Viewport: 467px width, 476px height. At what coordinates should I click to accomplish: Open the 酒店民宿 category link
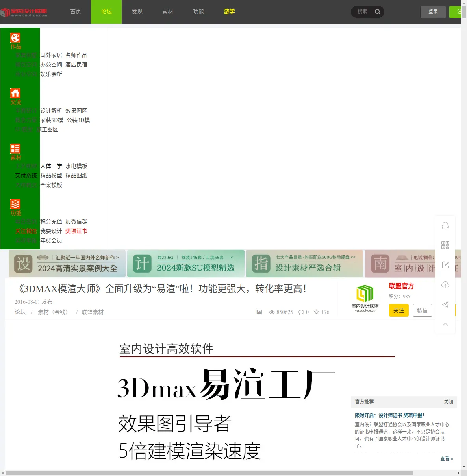[76, 65]
